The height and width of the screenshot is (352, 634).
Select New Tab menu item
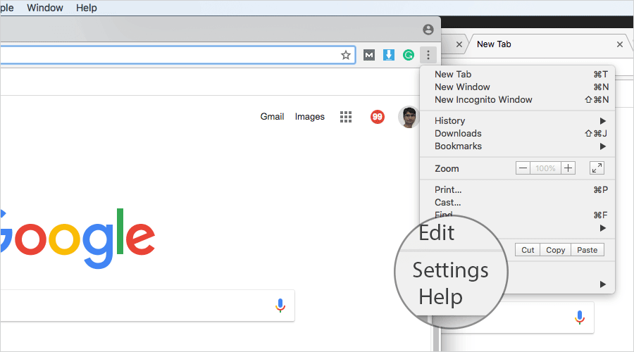[x=518, y=75]
